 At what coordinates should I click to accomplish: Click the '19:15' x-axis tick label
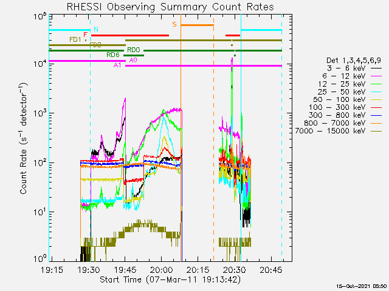coord(52,270)
